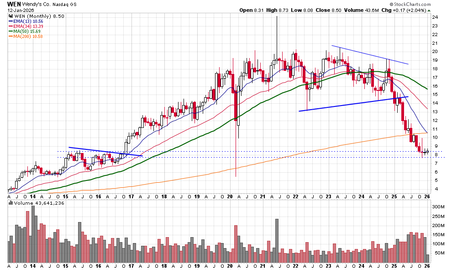Click the tall 2021 candlestick spike wick
Viewport: 452px width, 270px height.
coord(277,32)
